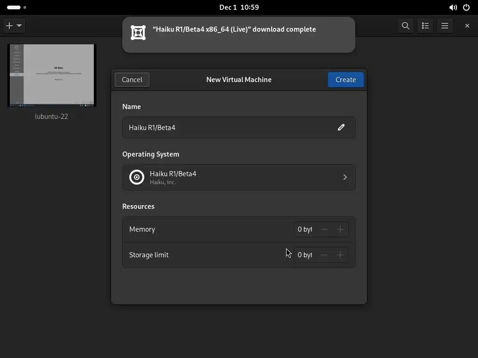Viewport: 478px width, 358px height.
Task: Open the volume indicator in top bar
Action: point(453,7)
